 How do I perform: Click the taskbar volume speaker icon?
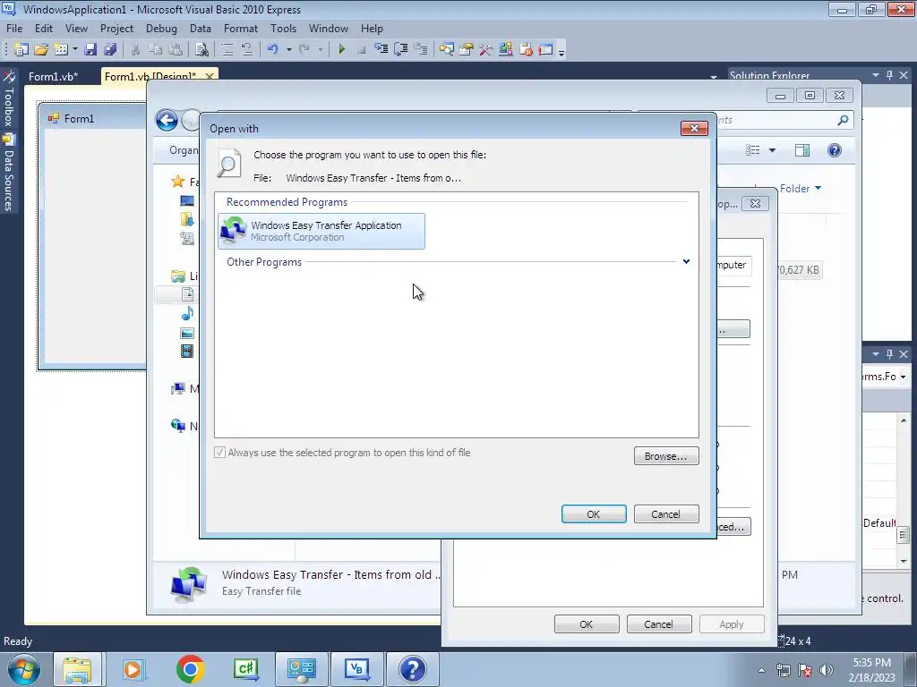coord(827,669)
